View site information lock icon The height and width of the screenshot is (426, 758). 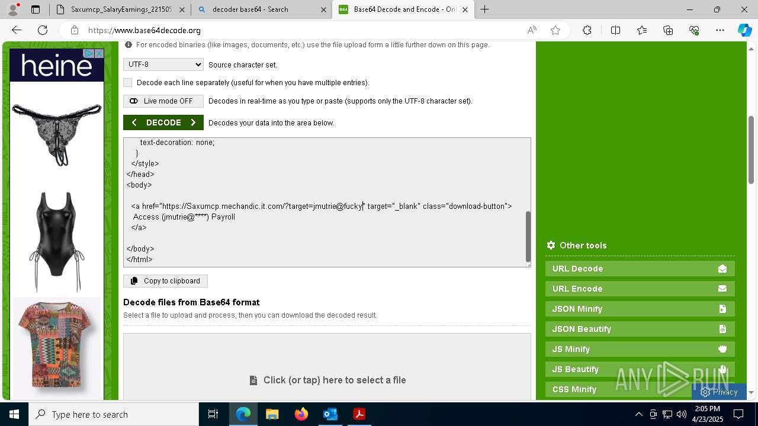coord(75,30)
